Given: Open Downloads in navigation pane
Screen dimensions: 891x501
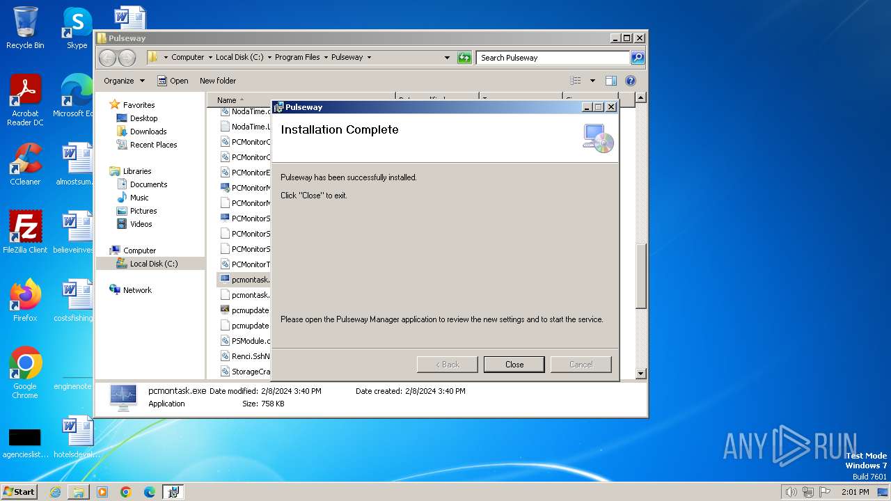Looking at the screenshot, I should coord(148,132).
